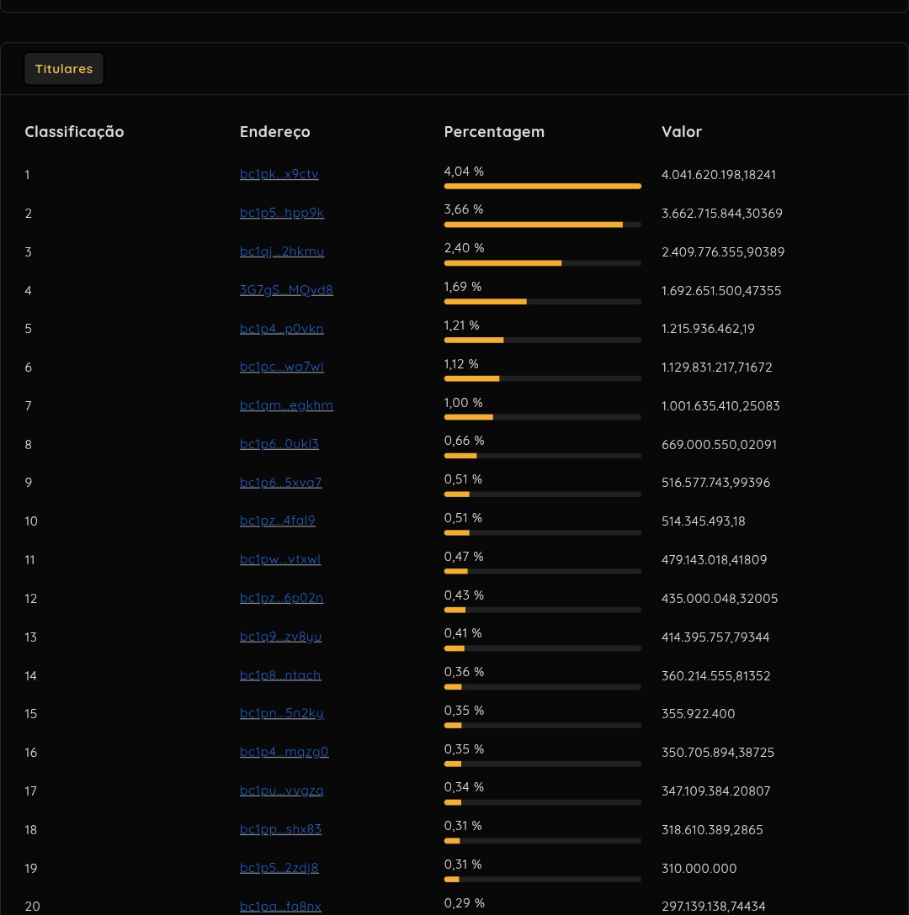909x915 pixels.
Task: Select the progress bar under 4,04 %
Action: pos(543,186)
